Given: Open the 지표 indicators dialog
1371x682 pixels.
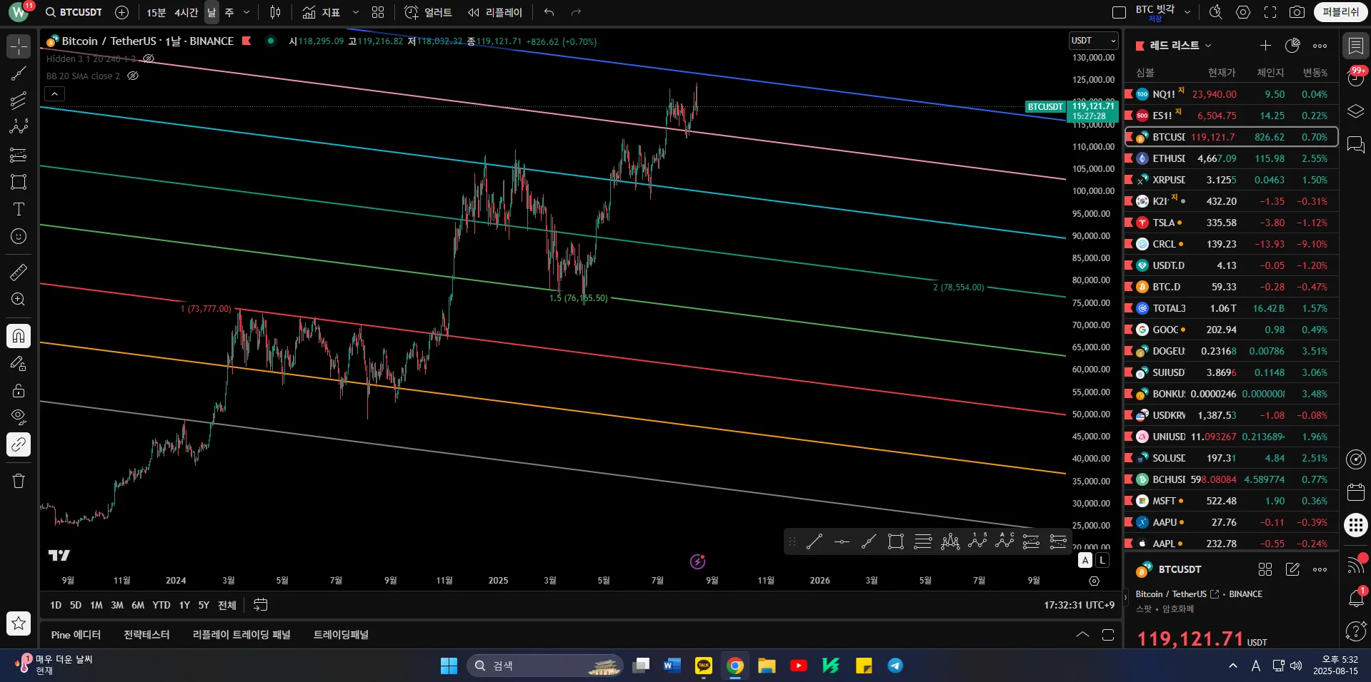Looking at the screenshot, I should [x=321, y=12].
